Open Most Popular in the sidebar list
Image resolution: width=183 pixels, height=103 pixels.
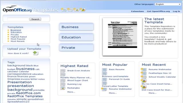[x=18, y=39]
